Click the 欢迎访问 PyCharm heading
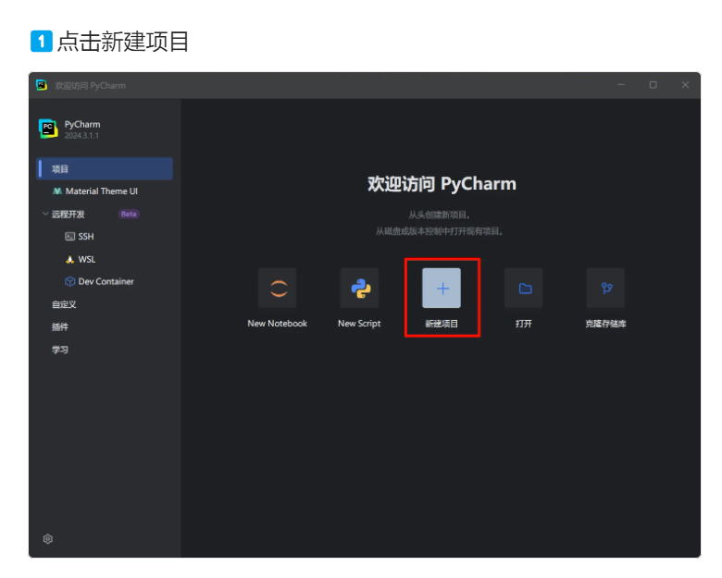 (442, 184)
